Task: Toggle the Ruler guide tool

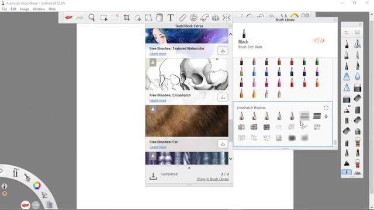Action: click(182, 17)
